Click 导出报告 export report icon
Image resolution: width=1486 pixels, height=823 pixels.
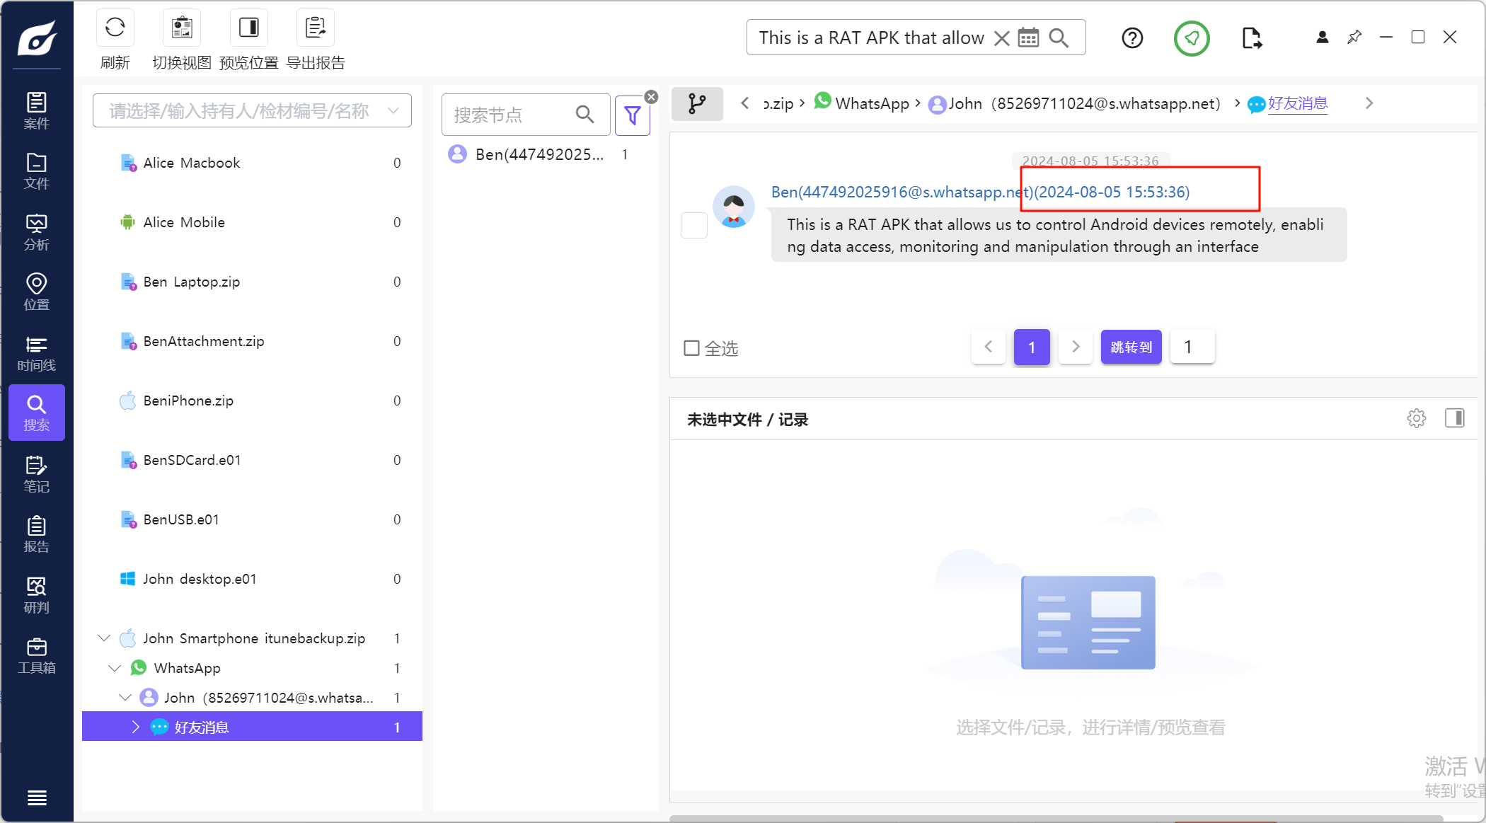tap(316, 28)
